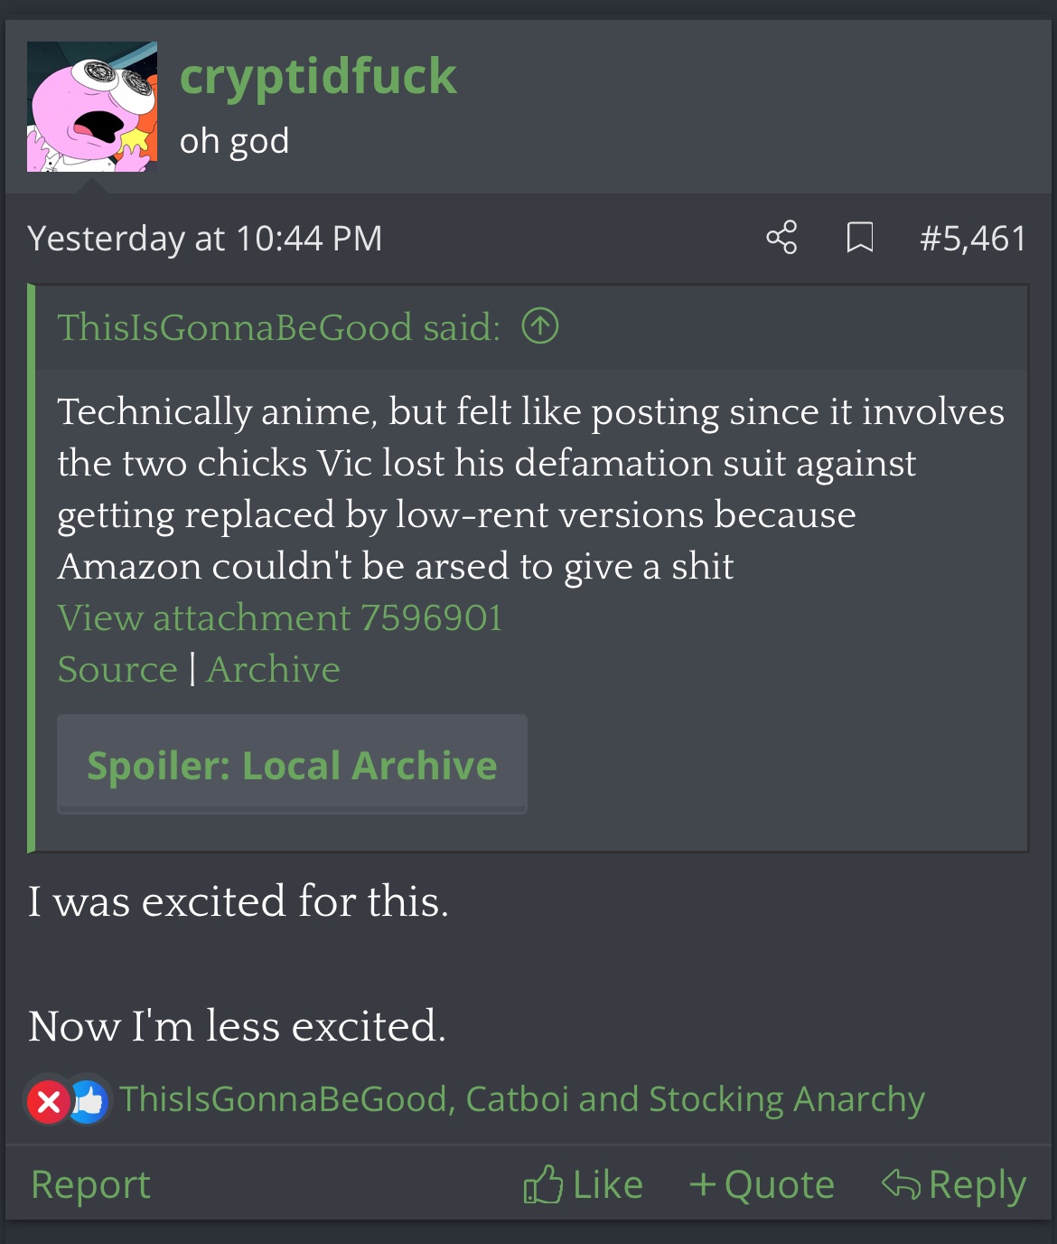Click the Reply button text

pyautogui.click(x=977, y=1184)
